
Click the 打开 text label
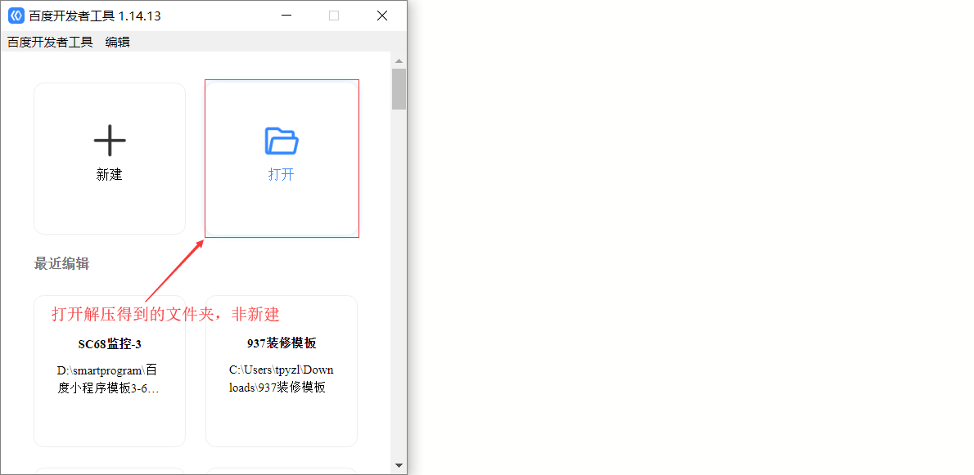tap(281, 174)
